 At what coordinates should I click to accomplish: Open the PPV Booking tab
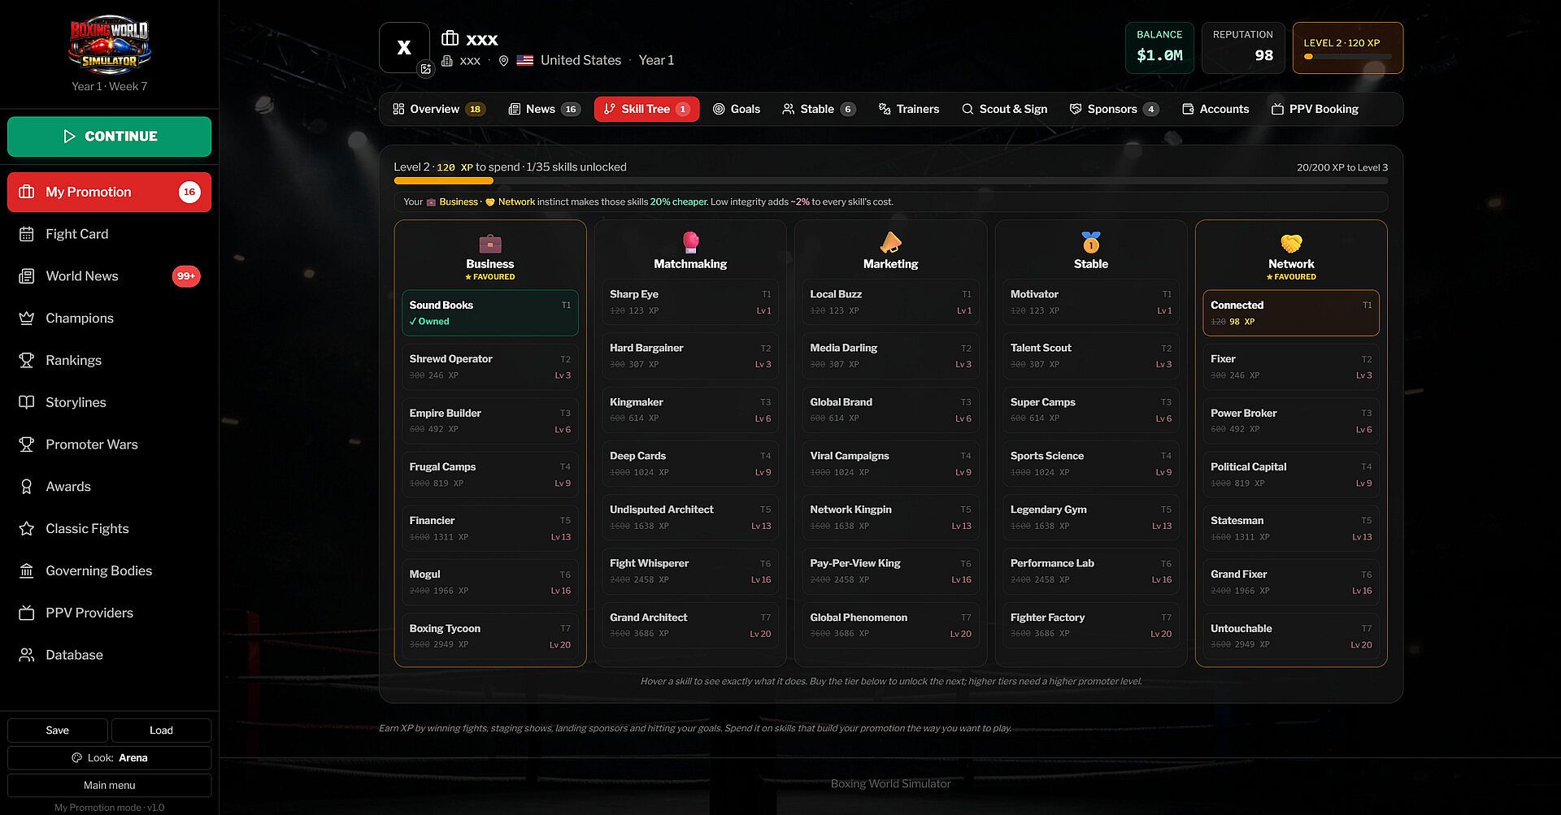pos(1315,109)
